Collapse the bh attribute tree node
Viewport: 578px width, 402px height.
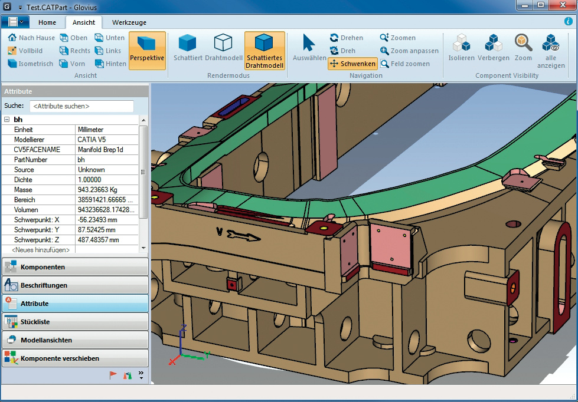[x=6, y=120]
